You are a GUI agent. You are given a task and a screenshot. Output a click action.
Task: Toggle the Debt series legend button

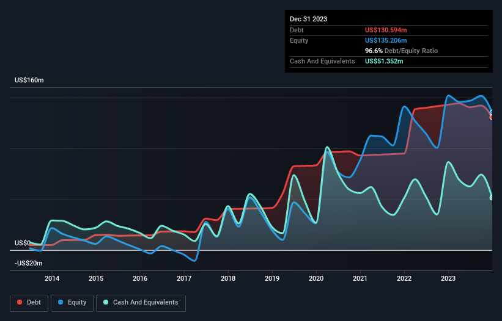point(29,303)
